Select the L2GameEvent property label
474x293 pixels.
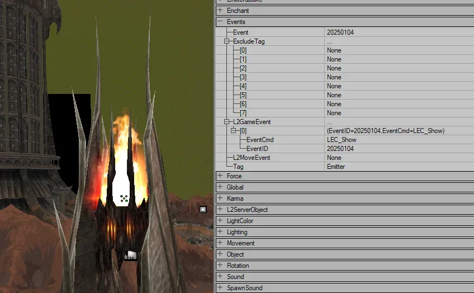pyautogui.click(x=252, y=122)
